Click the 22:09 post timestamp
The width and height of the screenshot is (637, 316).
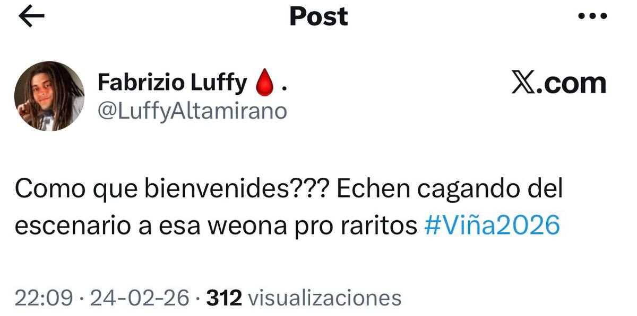point(44,298)
